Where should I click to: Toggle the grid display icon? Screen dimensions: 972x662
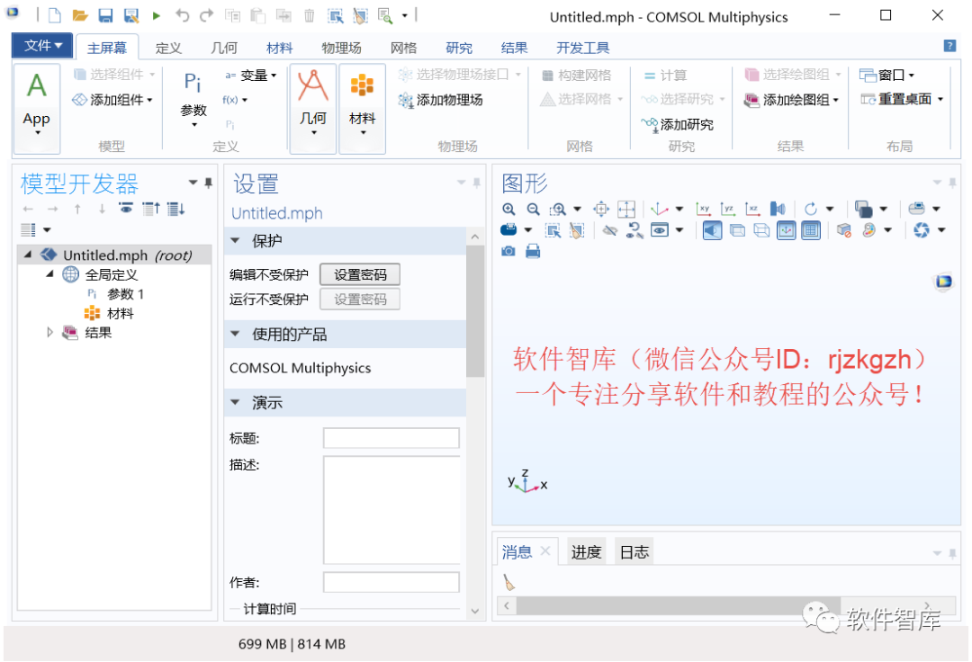coord(811,230)
